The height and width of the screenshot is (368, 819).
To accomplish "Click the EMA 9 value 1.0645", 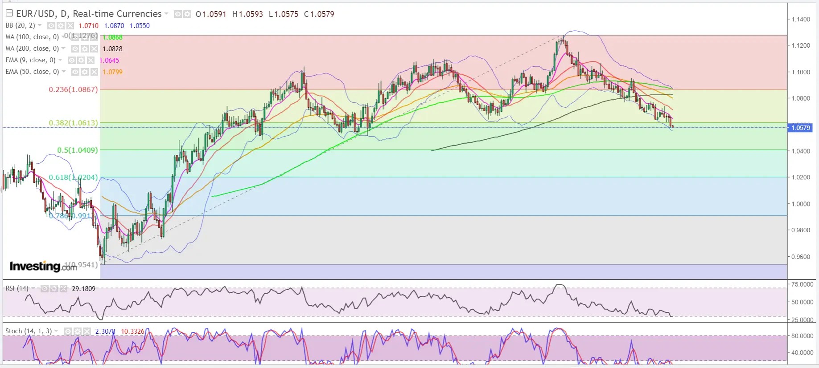I will (109, 60).
